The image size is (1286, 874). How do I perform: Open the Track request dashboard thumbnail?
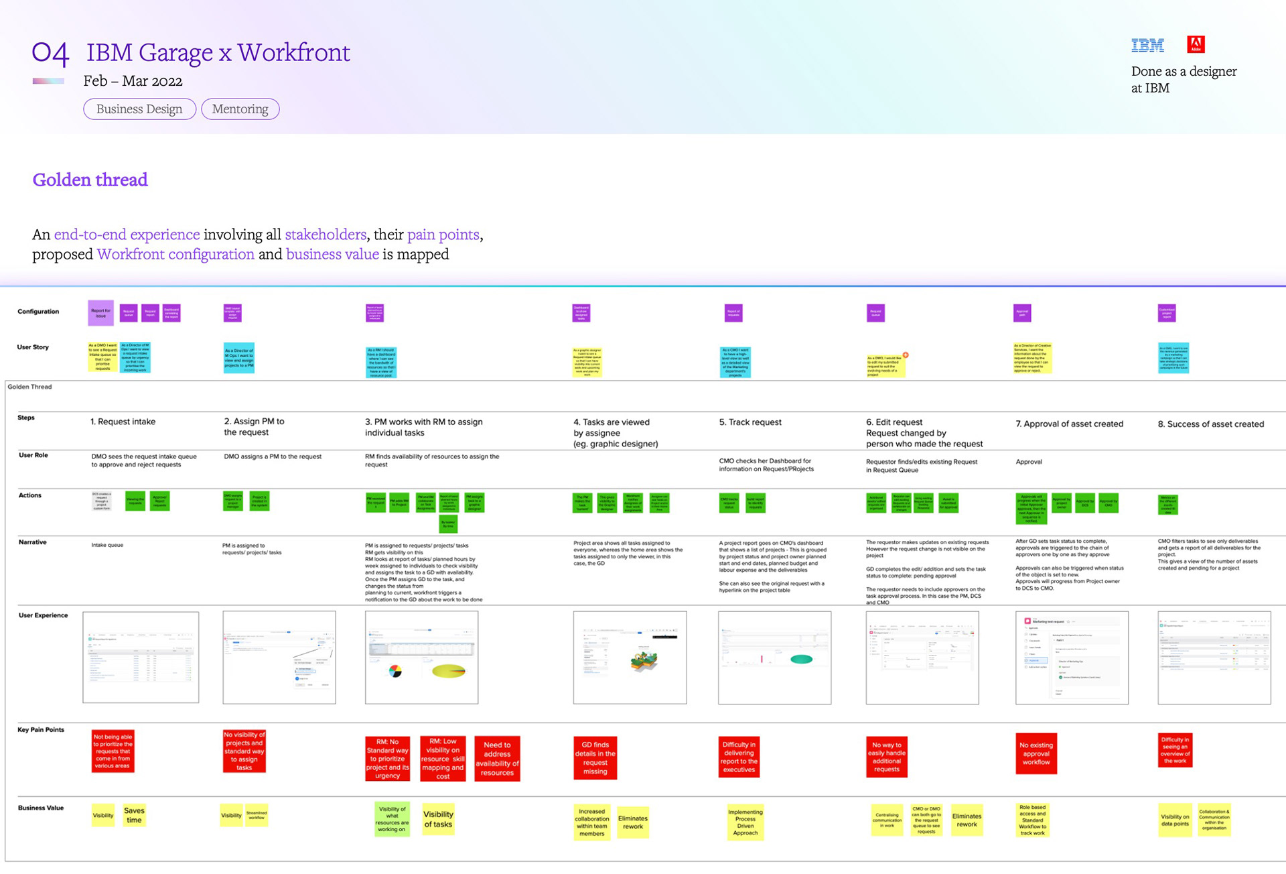pos(774,657)
